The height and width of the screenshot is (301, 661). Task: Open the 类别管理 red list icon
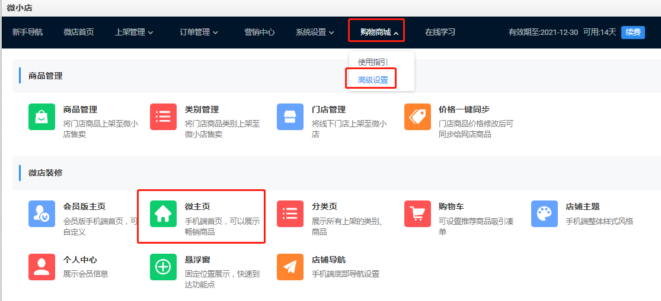[163, 117]
